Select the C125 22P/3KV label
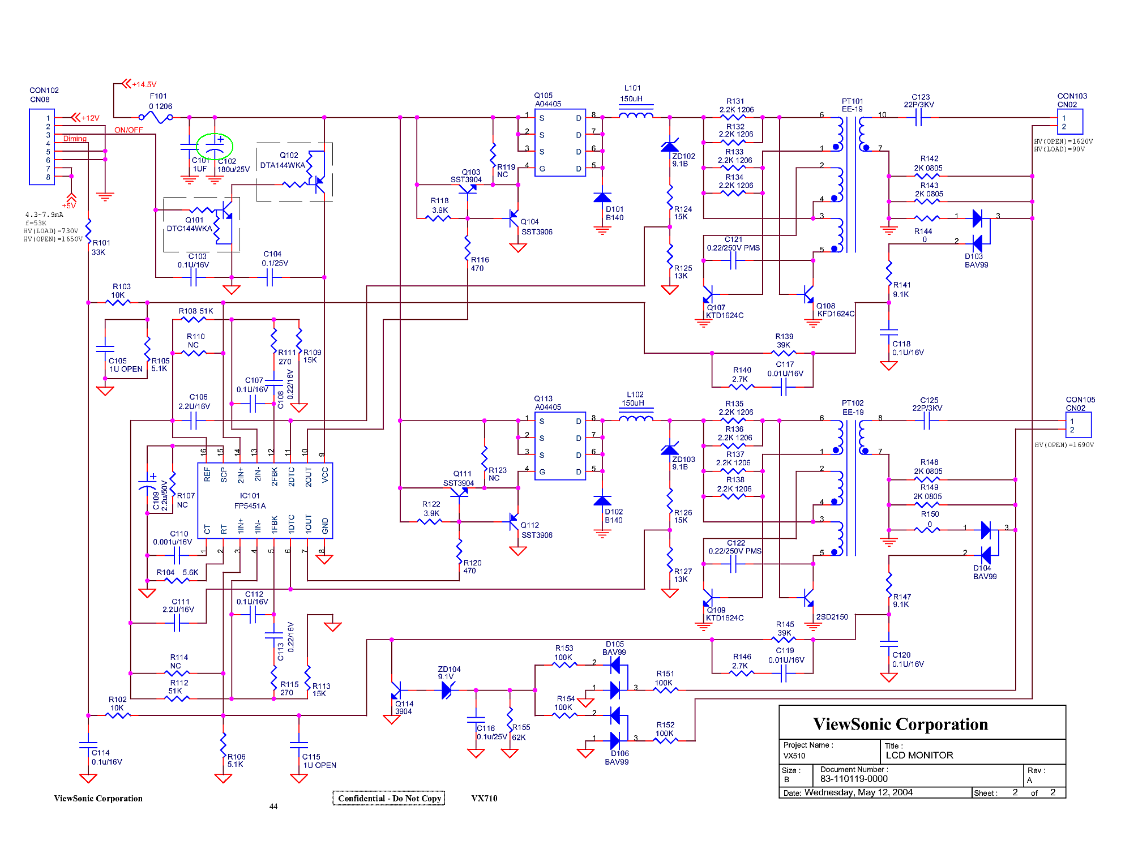The height and width of the screenshot is (866, 1121). pos(927,404)
